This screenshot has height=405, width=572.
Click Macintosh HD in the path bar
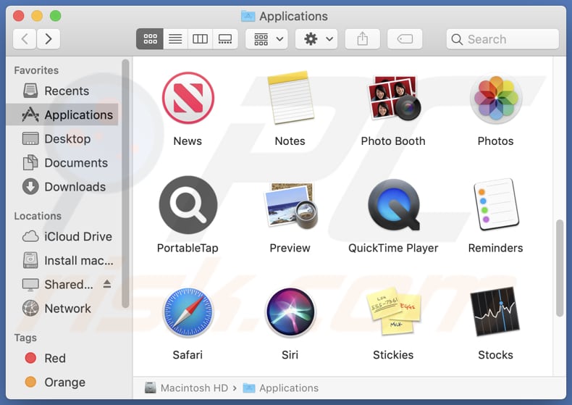(186, 388)
